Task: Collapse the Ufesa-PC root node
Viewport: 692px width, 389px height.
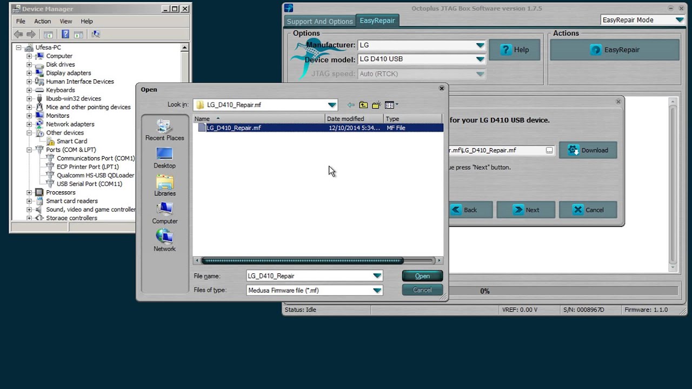Action: (18, 48)
